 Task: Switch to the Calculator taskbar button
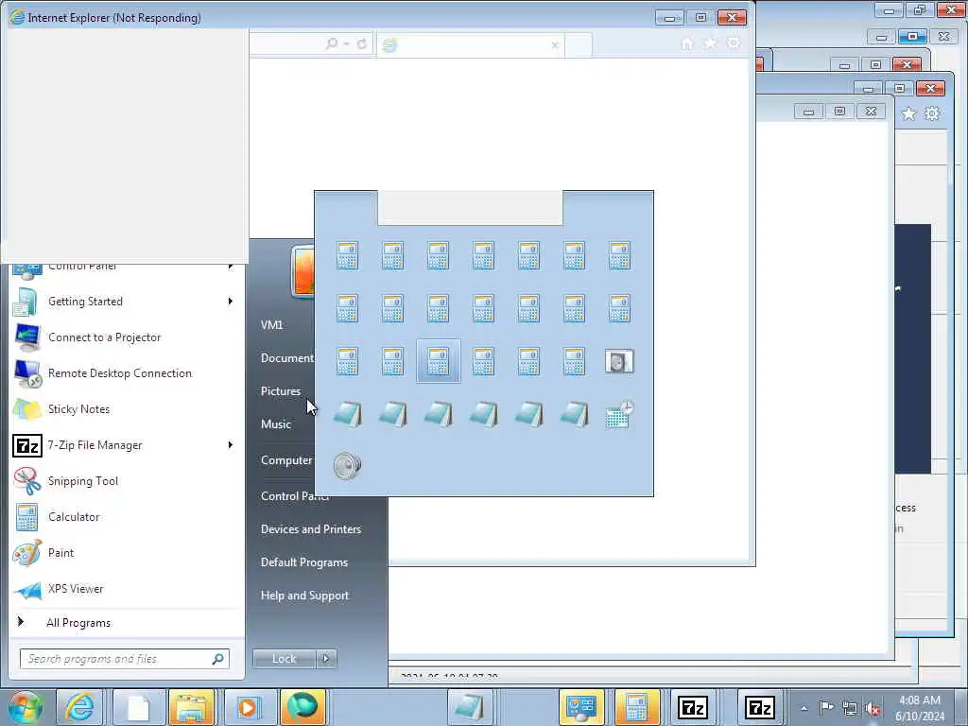pyautogui.click(x=636, y=707)
